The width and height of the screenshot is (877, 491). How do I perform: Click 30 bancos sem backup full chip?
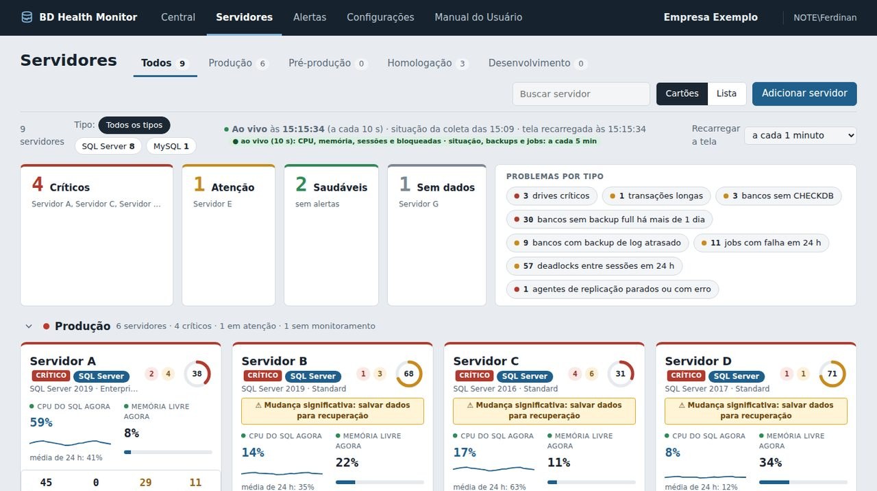(610, 219)
